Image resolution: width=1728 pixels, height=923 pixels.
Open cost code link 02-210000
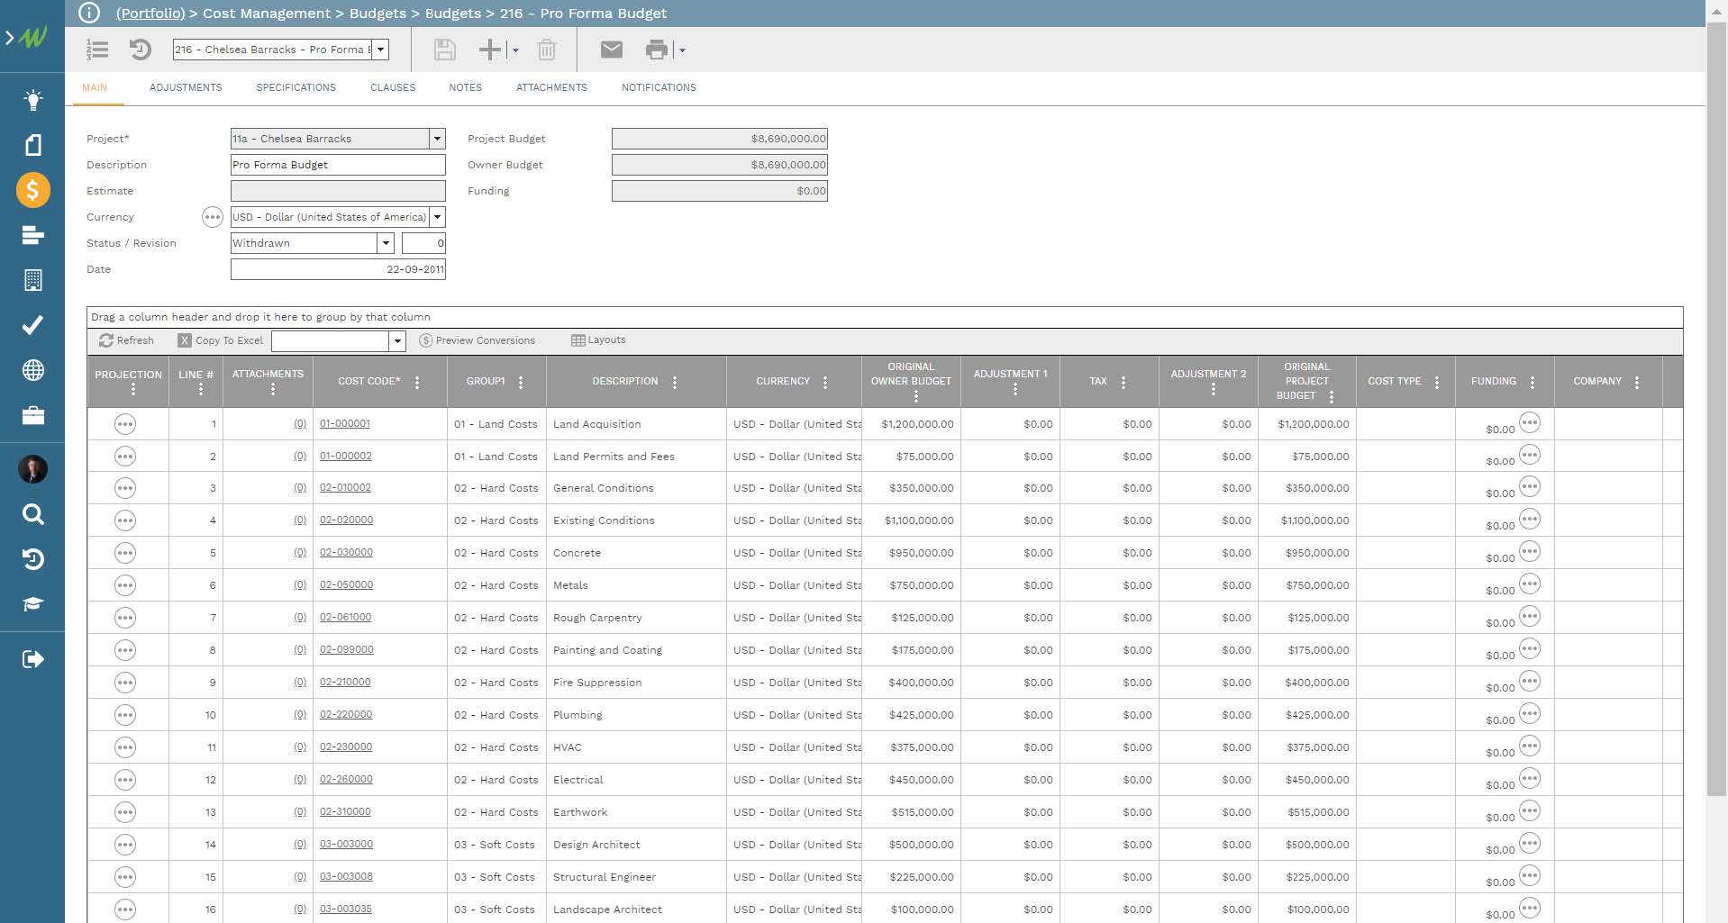(x=346, y=682)
